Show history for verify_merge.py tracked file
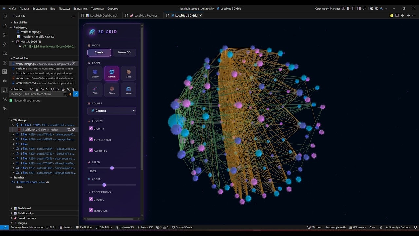The height and width of the screenshot is (236, 419). pos(74,64)
